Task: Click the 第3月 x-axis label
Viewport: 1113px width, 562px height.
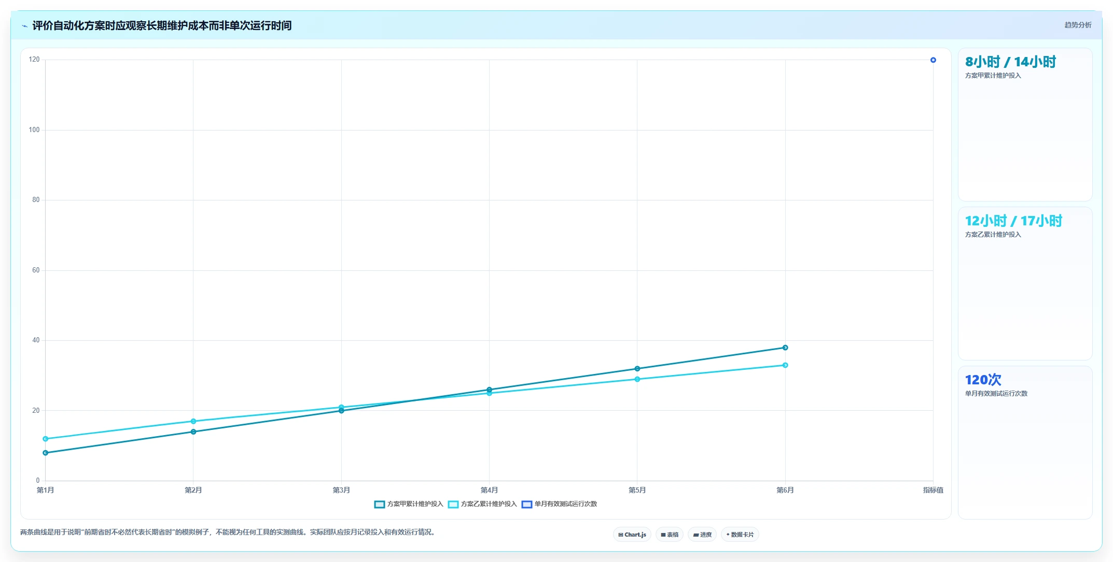Action: (x=341, y=490)
